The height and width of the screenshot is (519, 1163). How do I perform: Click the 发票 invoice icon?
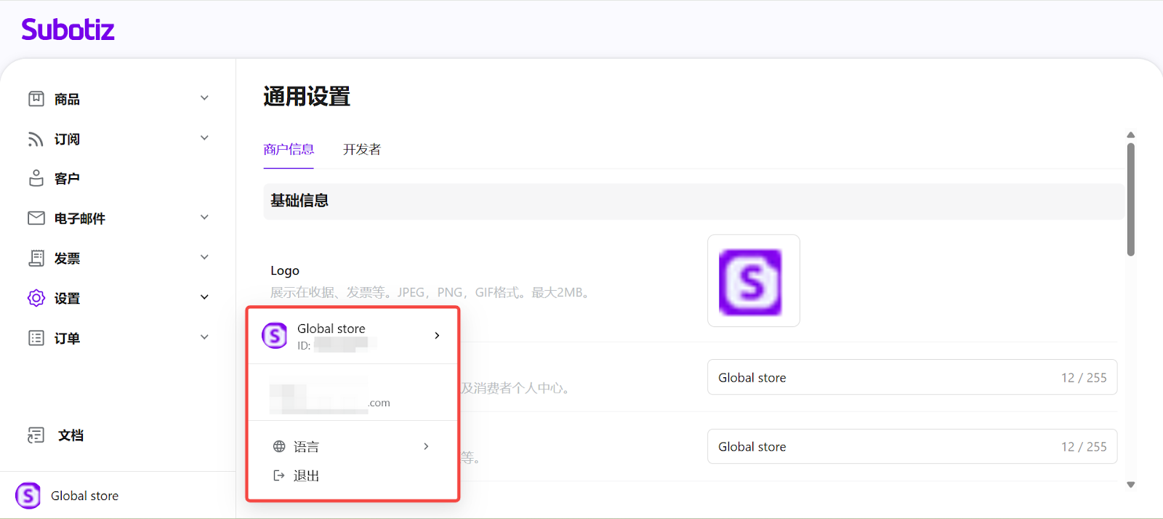tap(36, 258)
